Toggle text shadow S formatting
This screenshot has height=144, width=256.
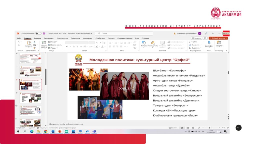pyautogui.click(x=77, y=47)
